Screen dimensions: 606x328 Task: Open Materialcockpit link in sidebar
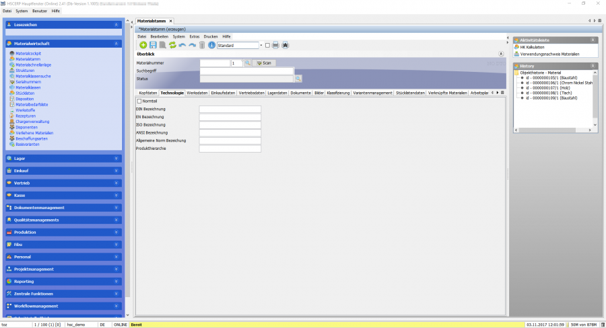28,53
